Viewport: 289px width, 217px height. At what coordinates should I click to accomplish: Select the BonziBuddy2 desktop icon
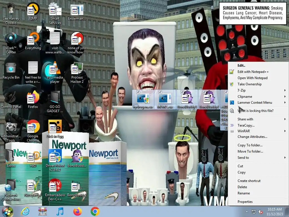[77, 188]
